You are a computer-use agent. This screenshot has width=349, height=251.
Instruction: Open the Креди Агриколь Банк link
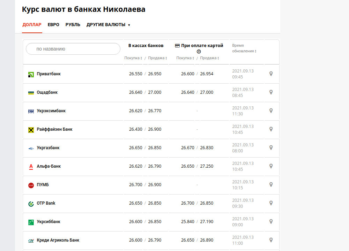click(x=58, y=240)
